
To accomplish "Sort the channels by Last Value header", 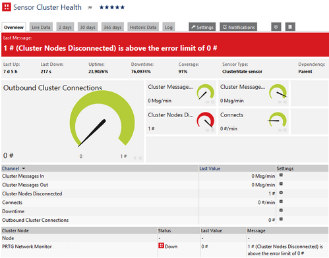I will (210, 168).
